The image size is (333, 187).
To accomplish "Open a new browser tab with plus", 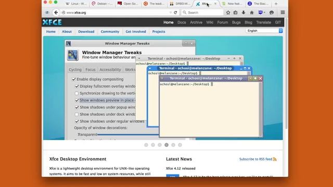I will coord(276,4).
